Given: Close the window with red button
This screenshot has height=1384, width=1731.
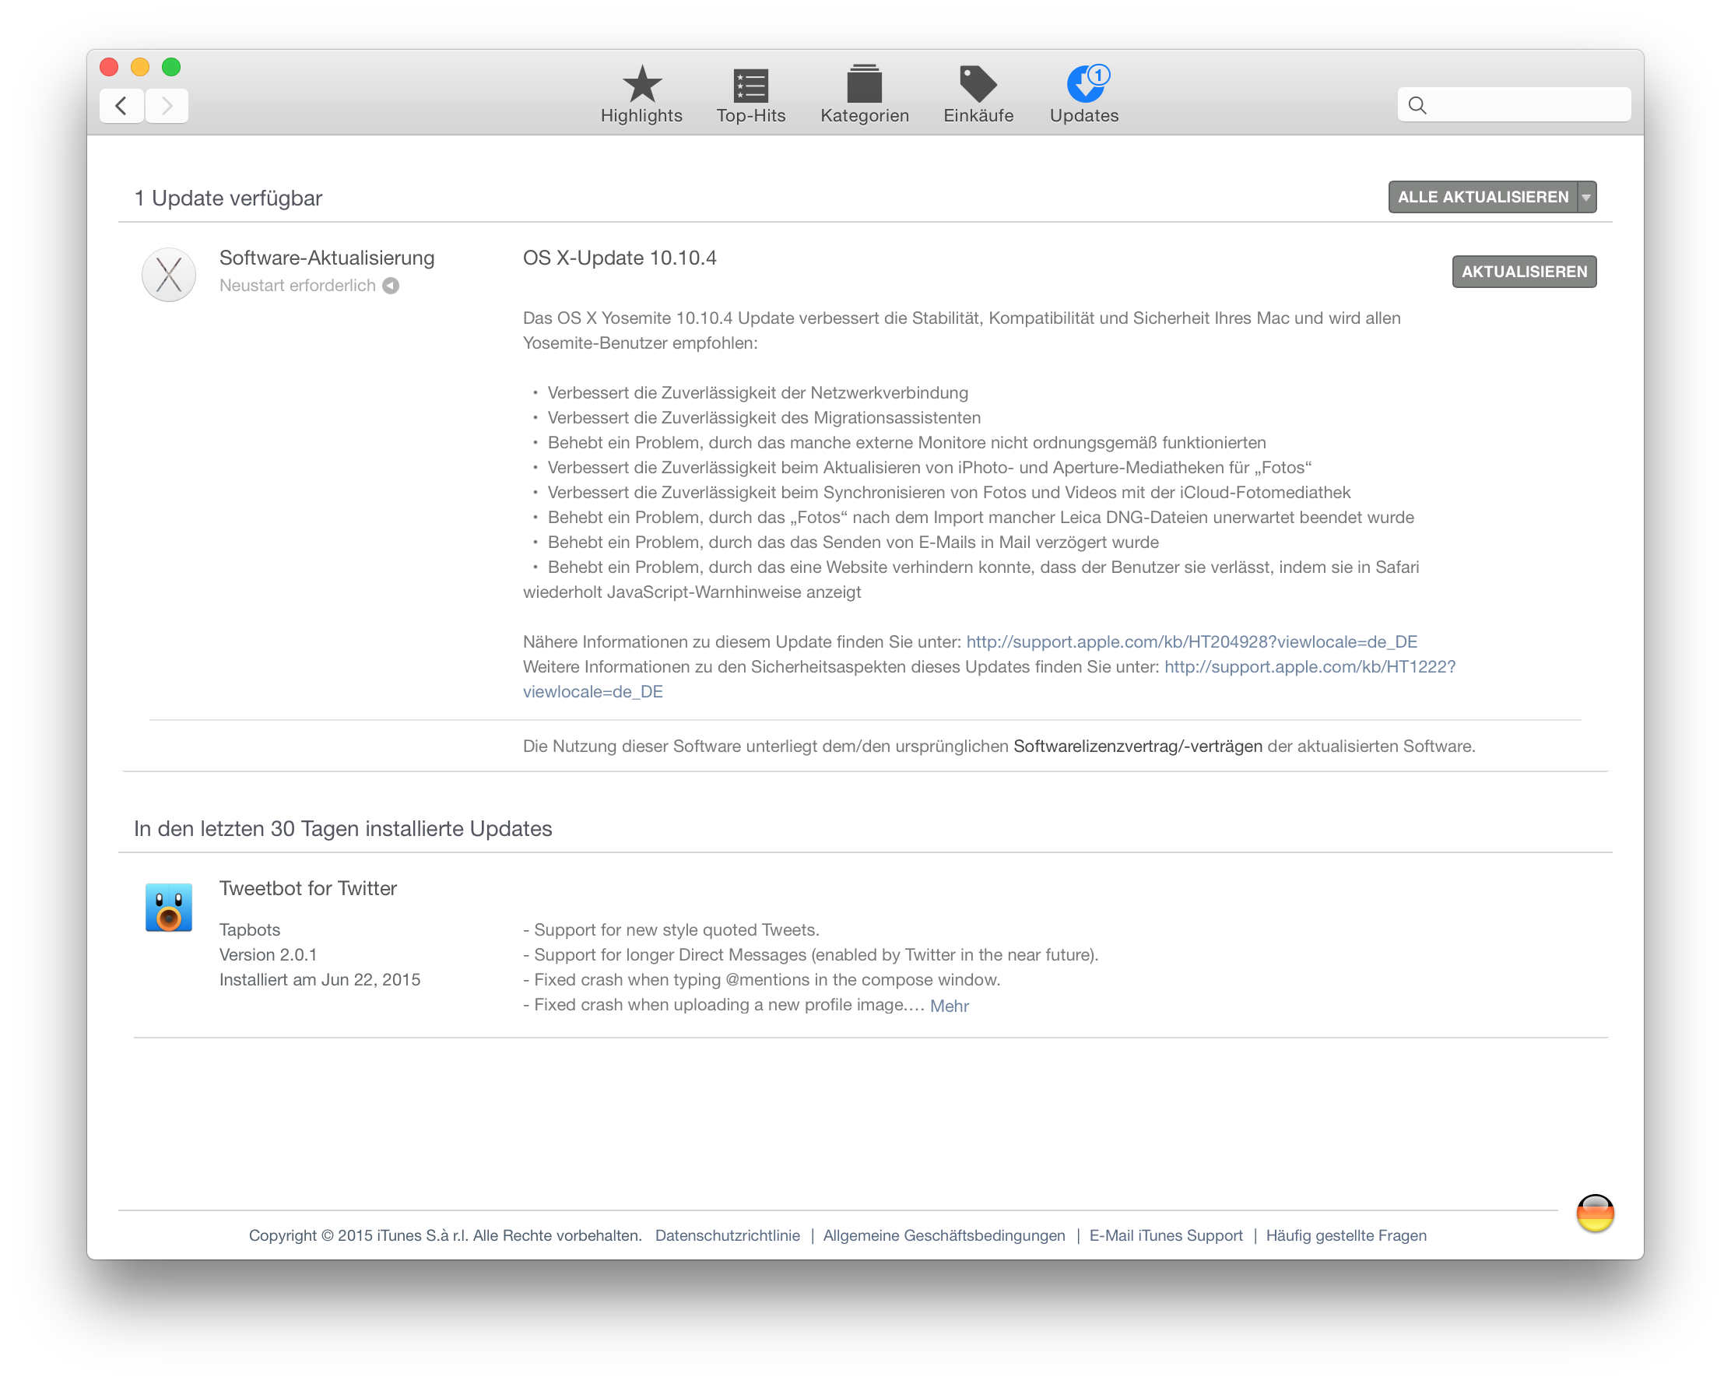Looking at the screenshot, I should [x=109, y=67].
